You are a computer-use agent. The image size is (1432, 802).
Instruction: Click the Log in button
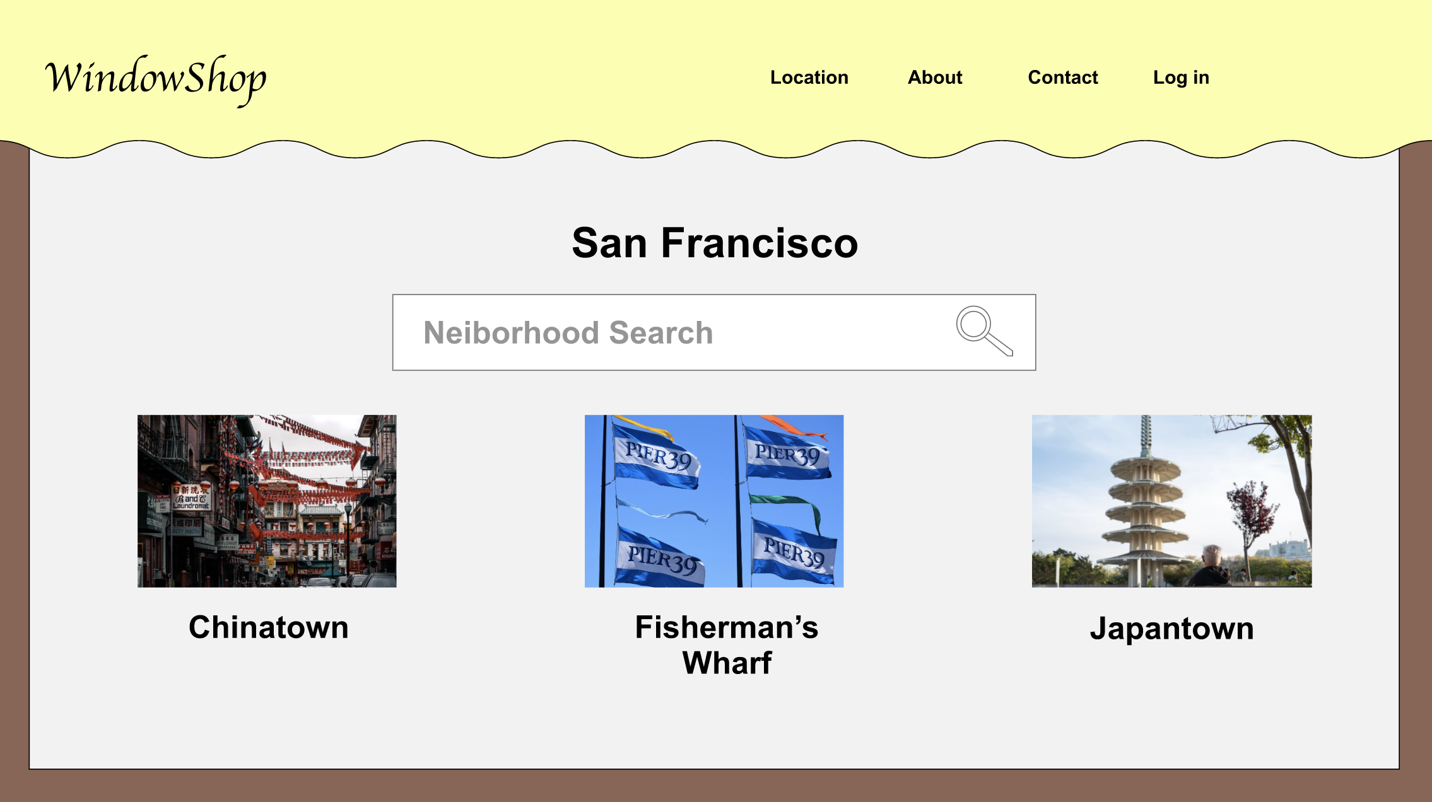point(1180,78)
